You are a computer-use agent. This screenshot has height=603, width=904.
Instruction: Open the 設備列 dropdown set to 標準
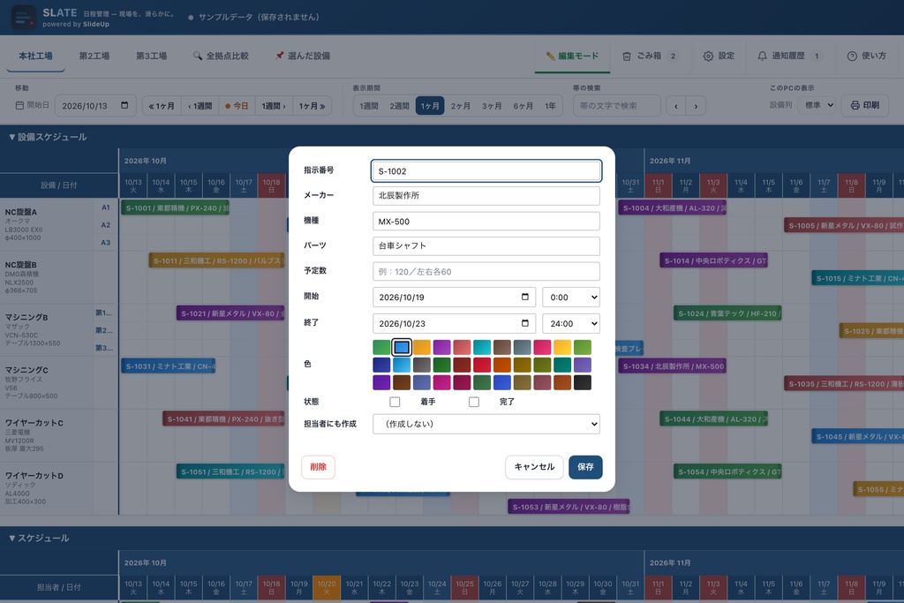point(817,105)
